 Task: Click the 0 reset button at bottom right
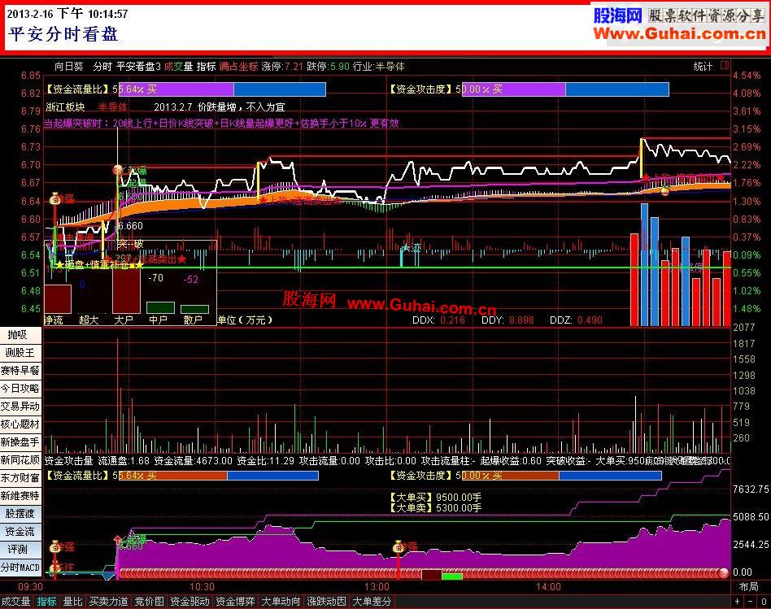(764, 602)
